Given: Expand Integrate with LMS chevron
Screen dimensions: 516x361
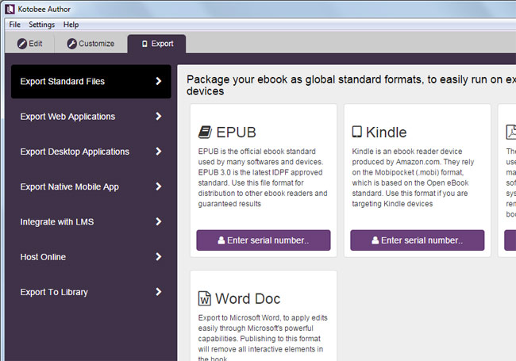Looking at the screenshot, I should (159, 221).
